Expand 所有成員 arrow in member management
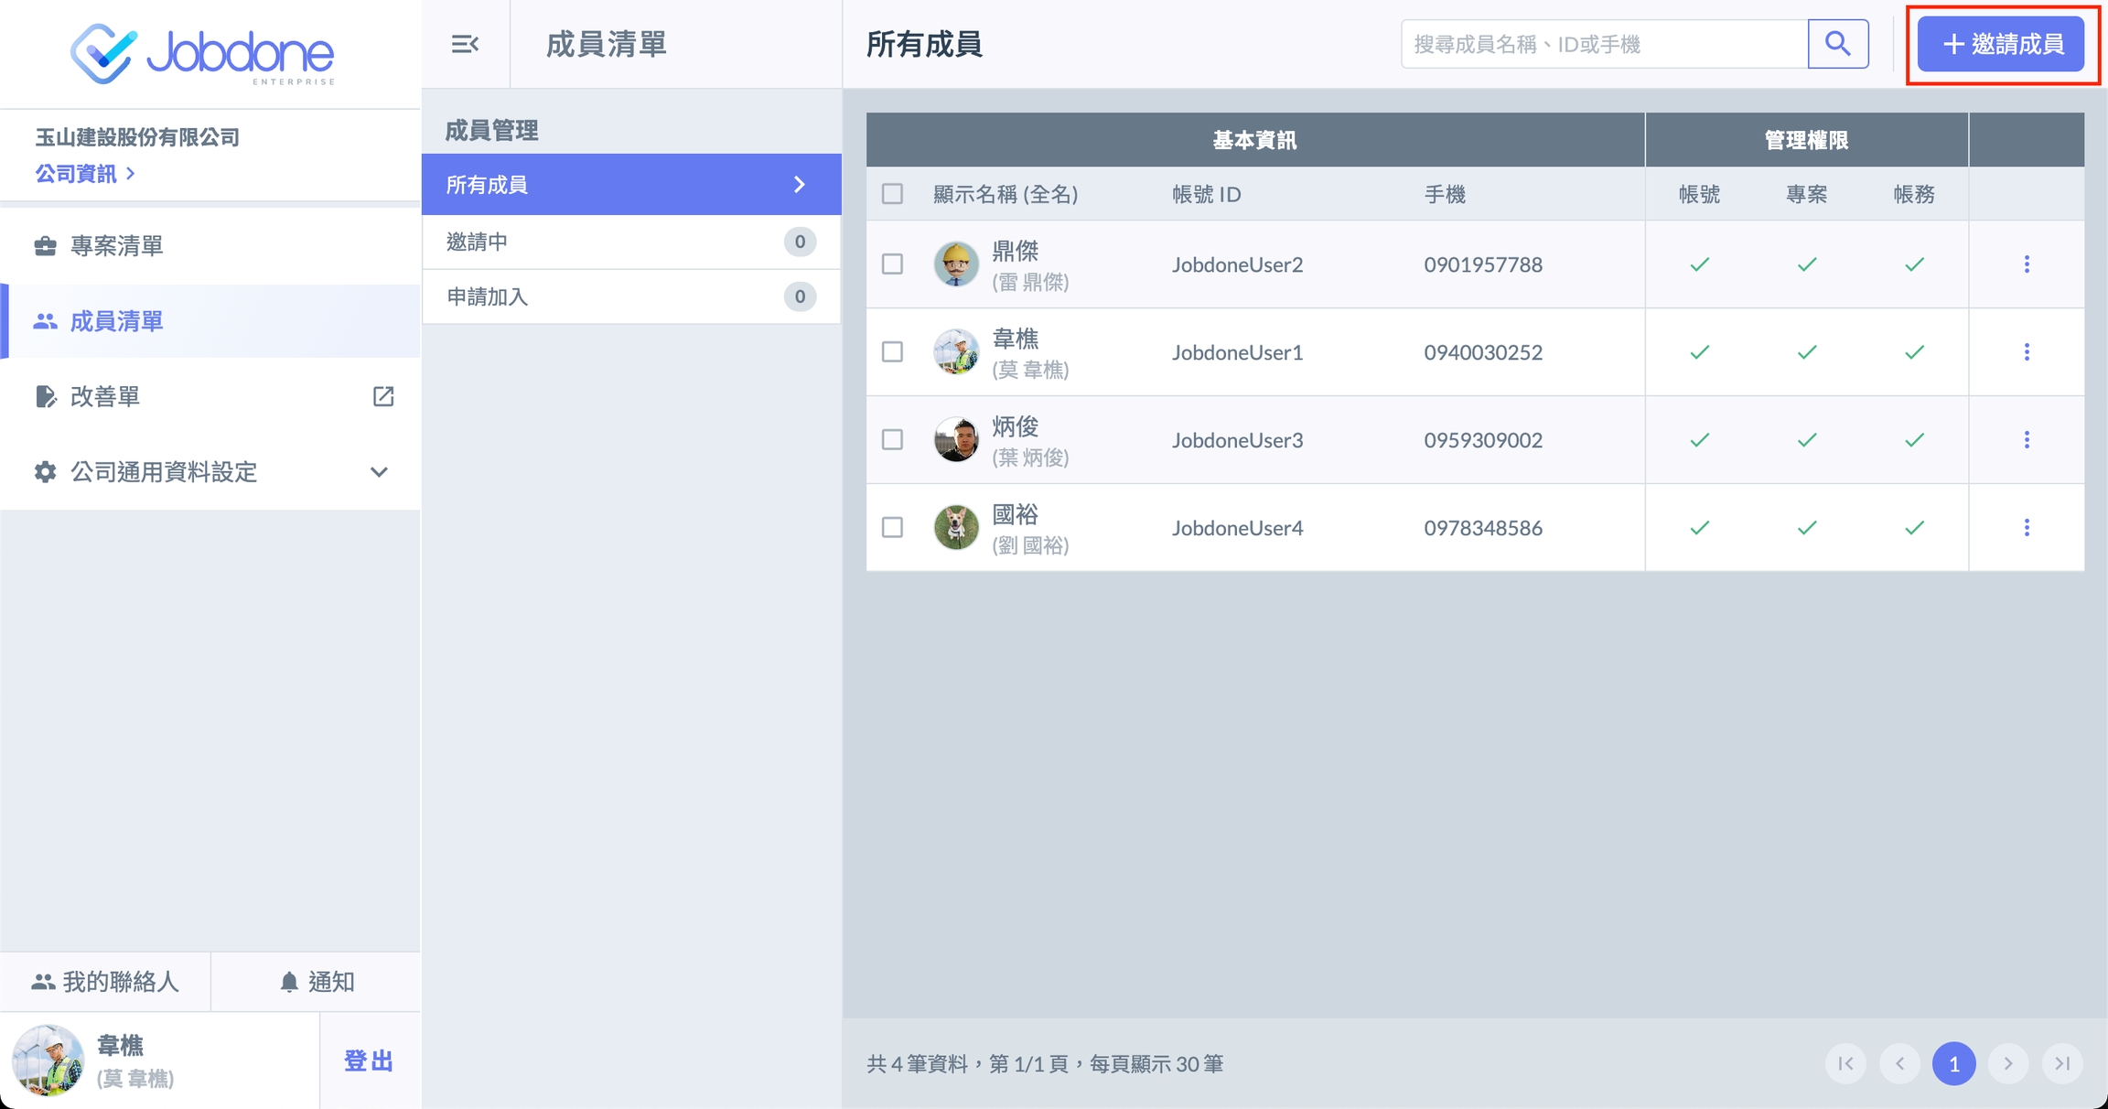Viewport: 2108px width, 1109px height. [800, 185]
